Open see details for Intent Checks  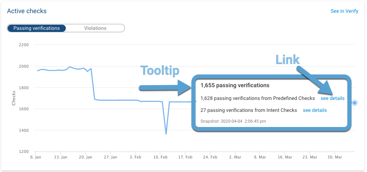click(315, 110)
